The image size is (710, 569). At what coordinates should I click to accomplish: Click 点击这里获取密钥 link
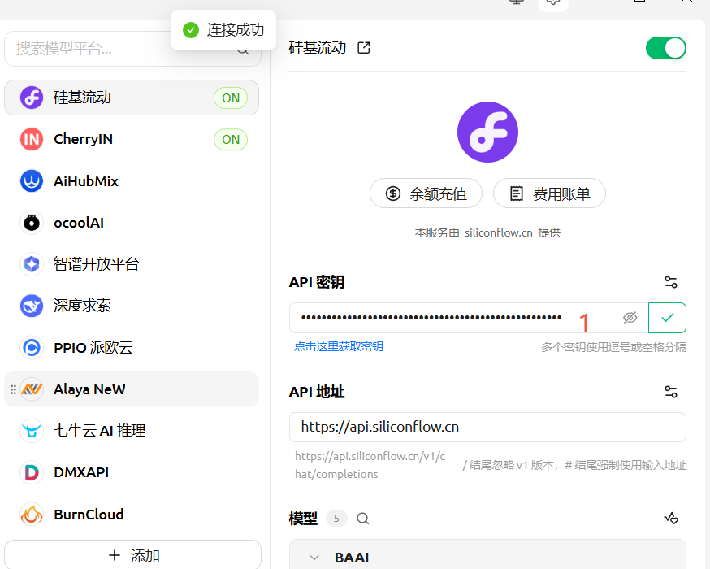point(338,346)
